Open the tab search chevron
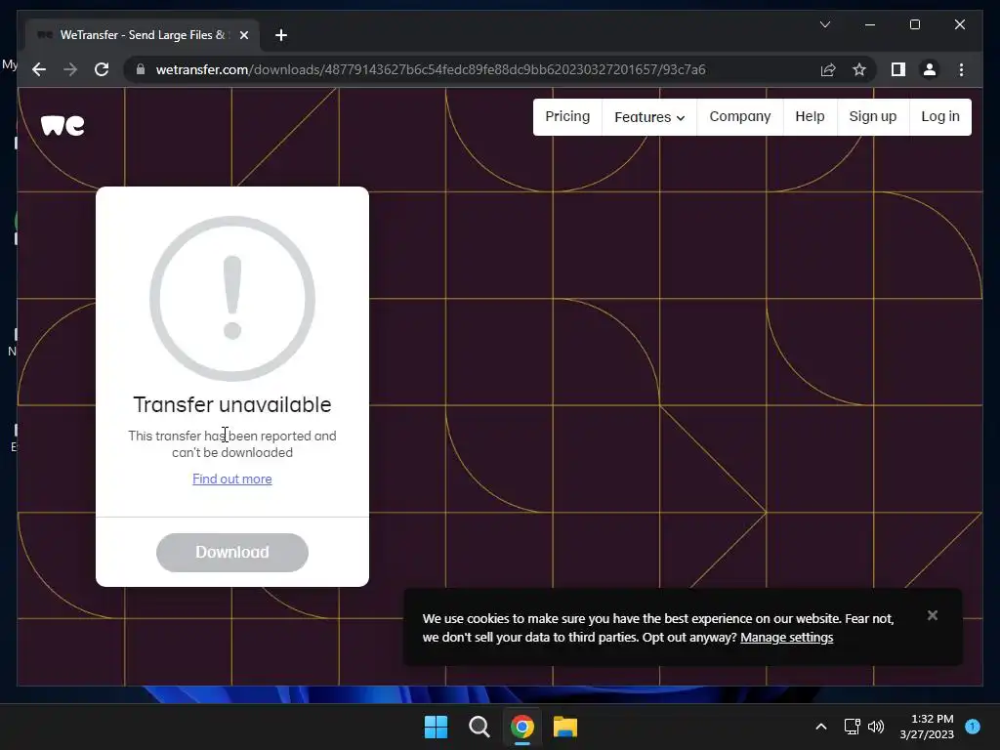This screenshot has height=750, width=1000. point(824,24)
